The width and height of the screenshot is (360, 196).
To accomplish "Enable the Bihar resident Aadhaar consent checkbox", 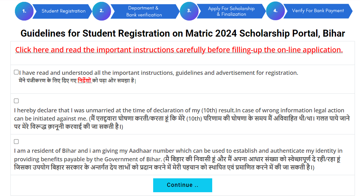I will [x=16, y=142].
